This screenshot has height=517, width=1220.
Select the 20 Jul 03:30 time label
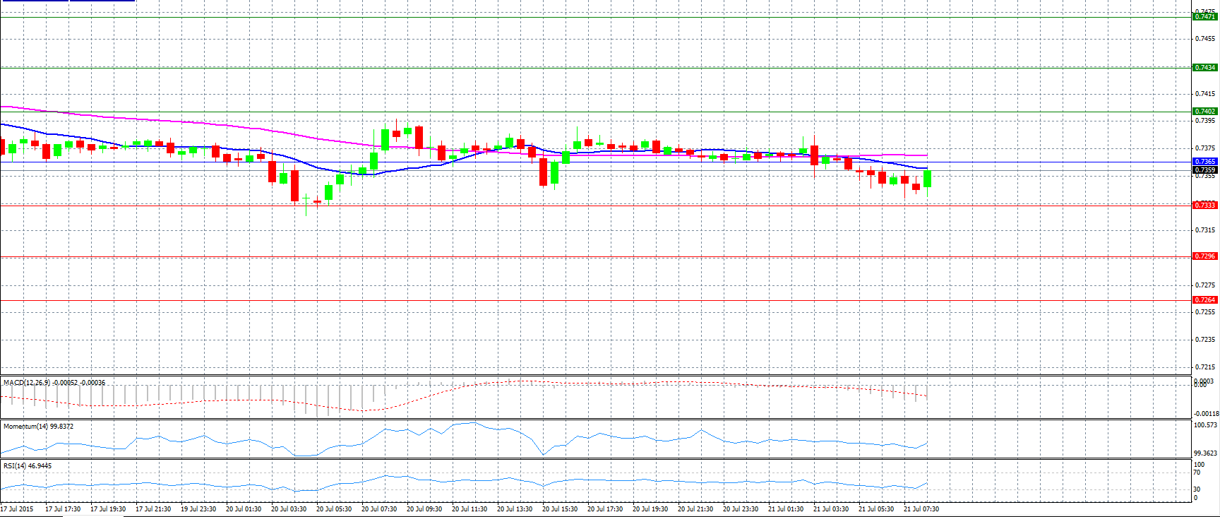click(289, 509)
